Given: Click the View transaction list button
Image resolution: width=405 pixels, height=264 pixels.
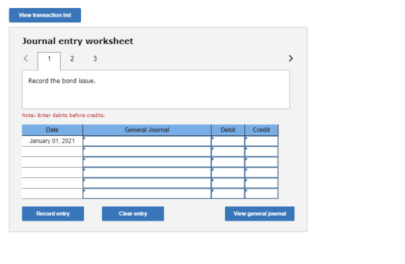Looking at the screenshot, I should (x=45, y=15).
